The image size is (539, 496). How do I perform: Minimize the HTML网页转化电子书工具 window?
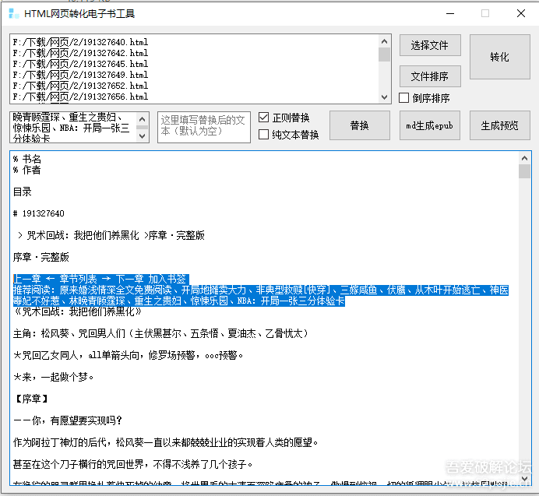point(450,13)
